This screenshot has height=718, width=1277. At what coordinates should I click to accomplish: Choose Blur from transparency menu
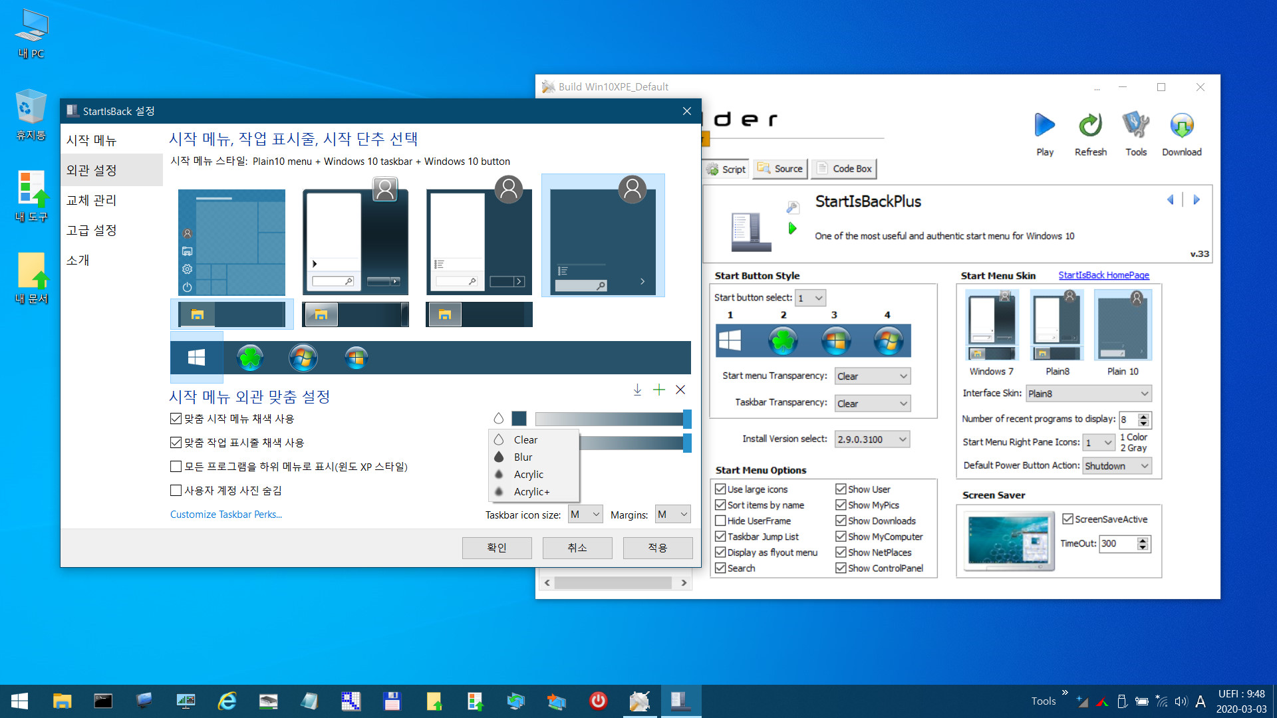pos(534,457)
